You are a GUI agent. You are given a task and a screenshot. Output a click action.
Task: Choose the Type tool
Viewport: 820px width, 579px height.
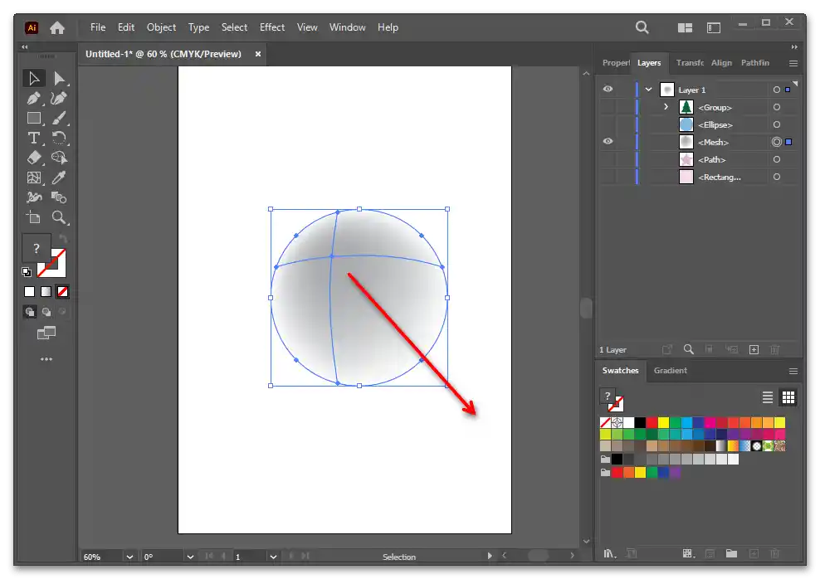[34, 138]
